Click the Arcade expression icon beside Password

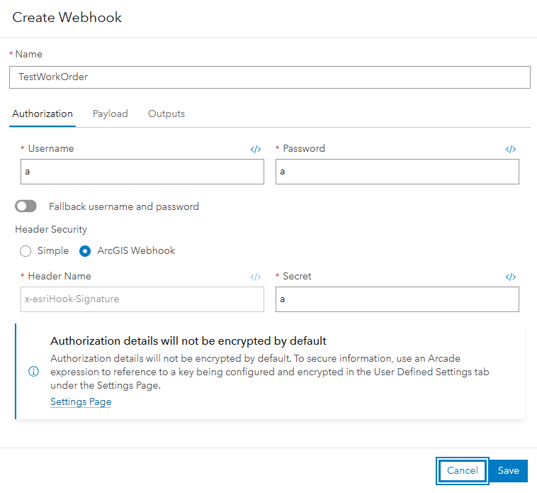(x=511, y=150)
